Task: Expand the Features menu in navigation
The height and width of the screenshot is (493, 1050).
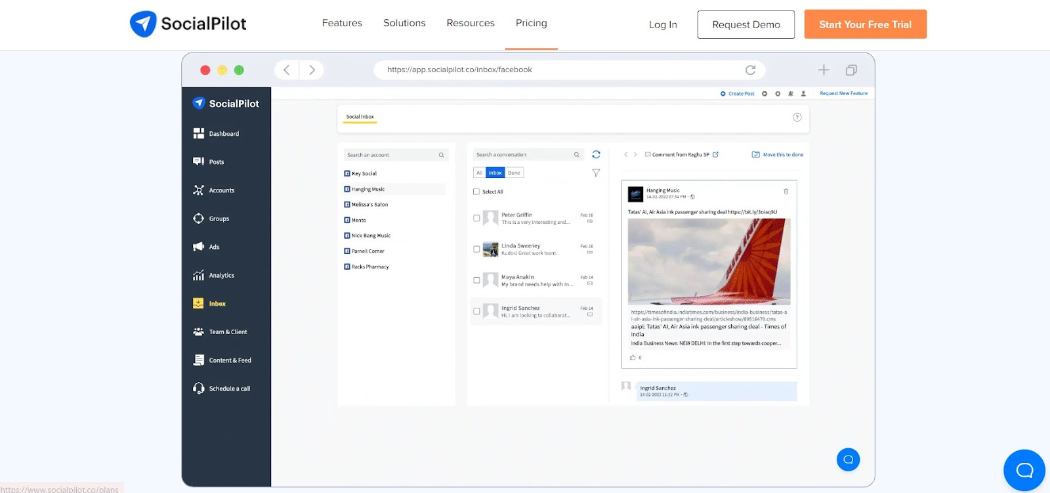Action: click(x=342, y=24)
